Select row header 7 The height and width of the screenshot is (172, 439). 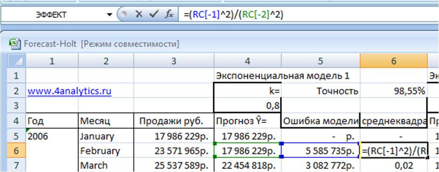pyautogui.click(x=16, y=165)
